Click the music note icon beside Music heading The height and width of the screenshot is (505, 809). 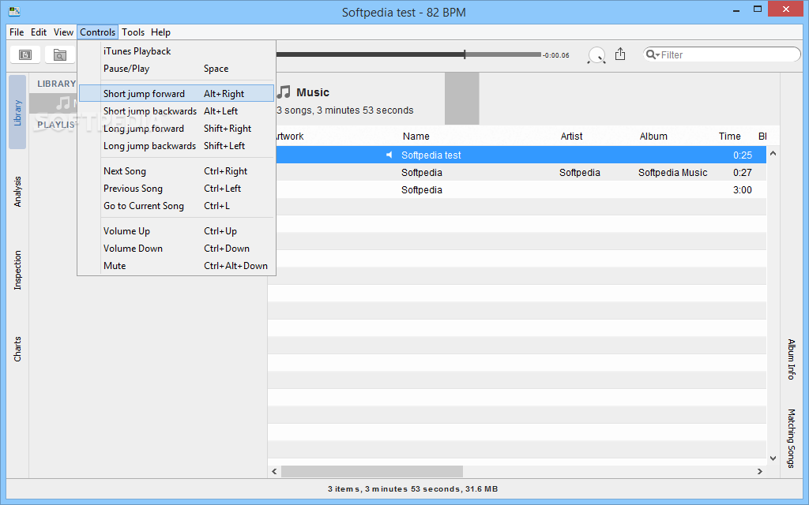284,92
